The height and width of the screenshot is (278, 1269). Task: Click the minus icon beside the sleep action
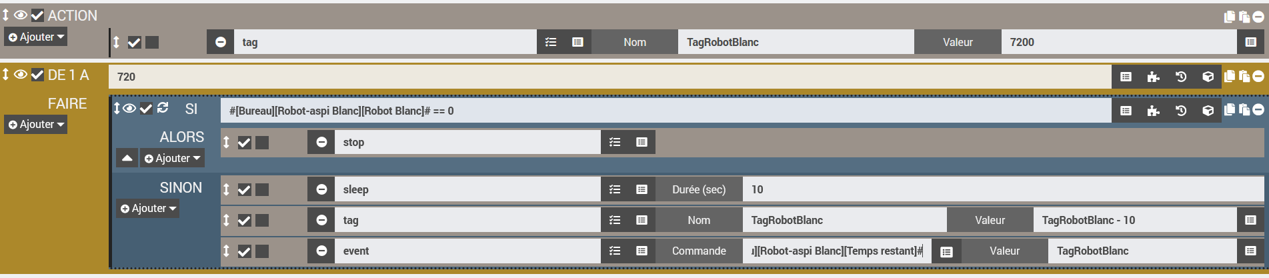pos(321,189)
